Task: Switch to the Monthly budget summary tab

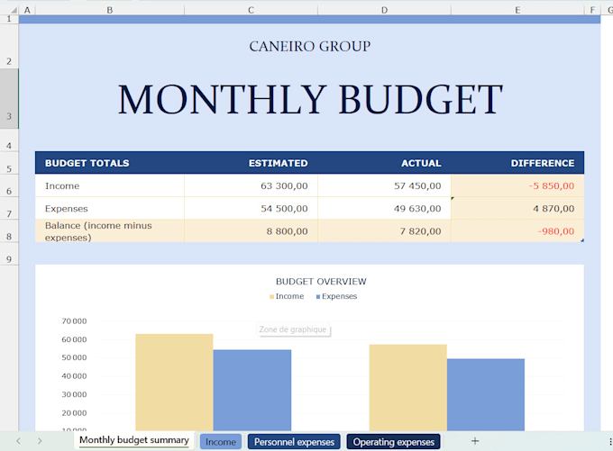Action: pyautogui.click(x=133, y=440)
